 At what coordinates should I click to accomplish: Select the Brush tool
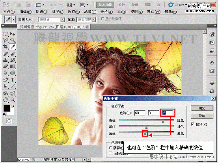(x=13, y=54)
